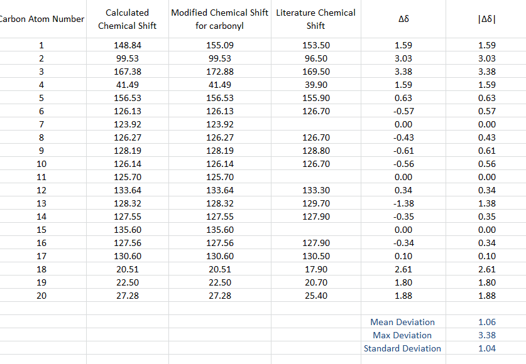The width and height of the screenshot is (526, 364).
Task: Select the Δδ cell showing -1.38
Action: point(402,203)
